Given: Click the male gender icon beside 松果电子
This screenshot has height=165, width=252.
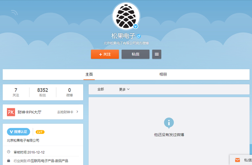Looking at the screenshot, I should point(139,36).
